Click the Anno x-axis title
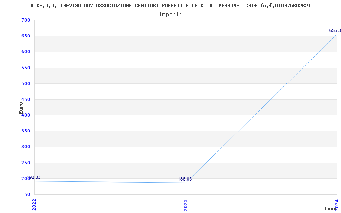This screenshot has height=213, width=341. click(330, 209)
